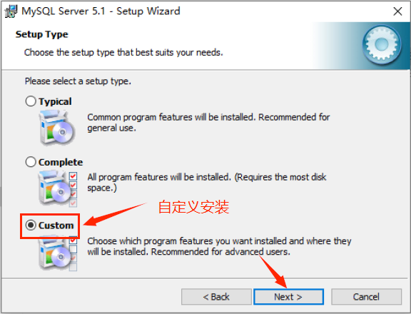Click the Next > button
411x314 pixels.
288,297
